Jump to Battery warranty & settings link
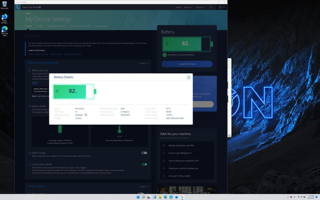The height and width of the screenshot is (200, 320). 38,54
